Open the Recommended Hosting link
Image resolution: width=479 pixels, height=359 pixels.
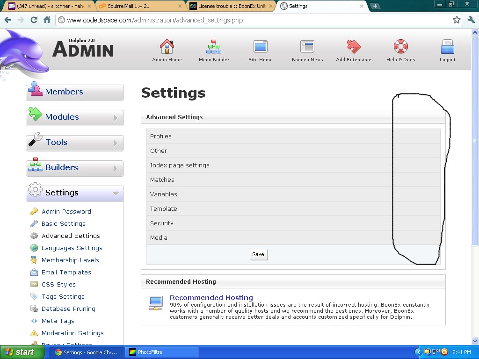tap(211, 298)
